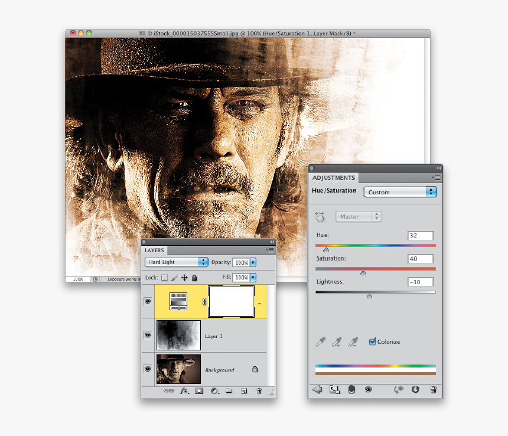Click the Subtract from Sample eyedropper
The width and height of the screenshot is (508, 436).
[x=352, y=341]
